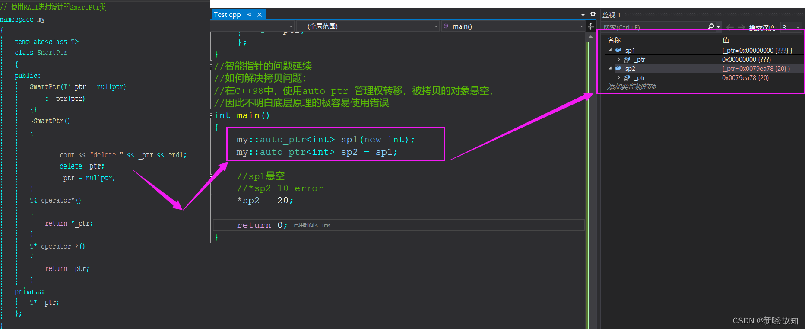Click namespace my in left code
The width and height of the screenshot is (805, 329).
click(x=22, y=19)
